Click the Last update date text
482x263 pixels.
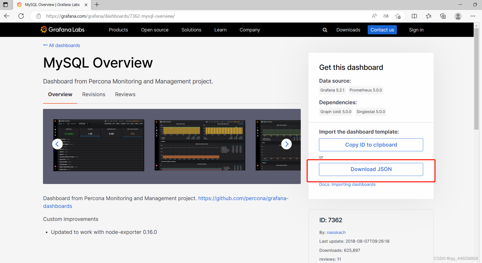[x=354, y=241]
